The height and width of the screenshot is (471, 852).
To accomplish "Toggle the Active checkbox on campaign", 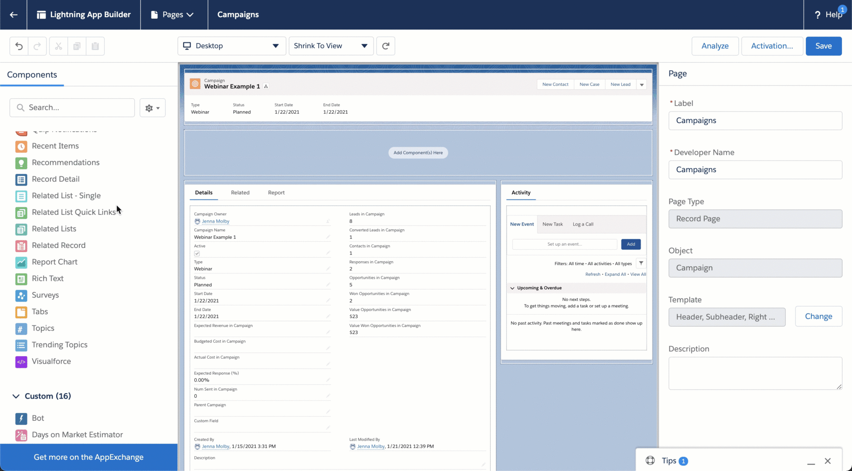I will pos(197,253).
